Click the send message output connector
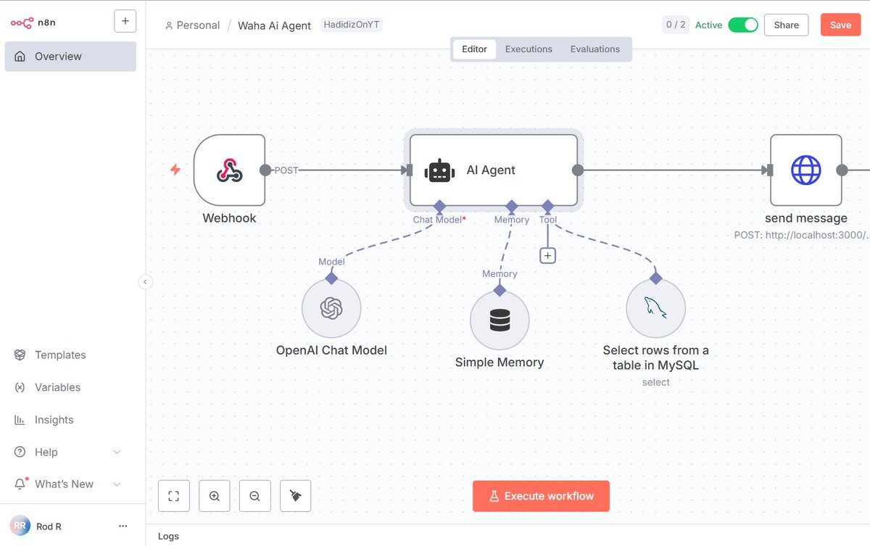The width and height of the screenshot is (870, 546). coord(842,170)
